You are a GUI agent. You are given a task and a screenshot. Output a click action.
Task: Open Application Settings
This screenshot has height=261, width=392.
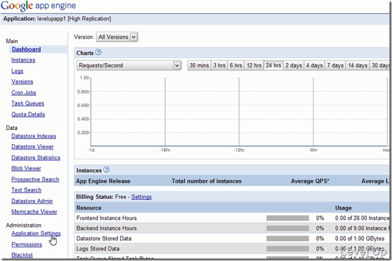[x=36, y=234]
